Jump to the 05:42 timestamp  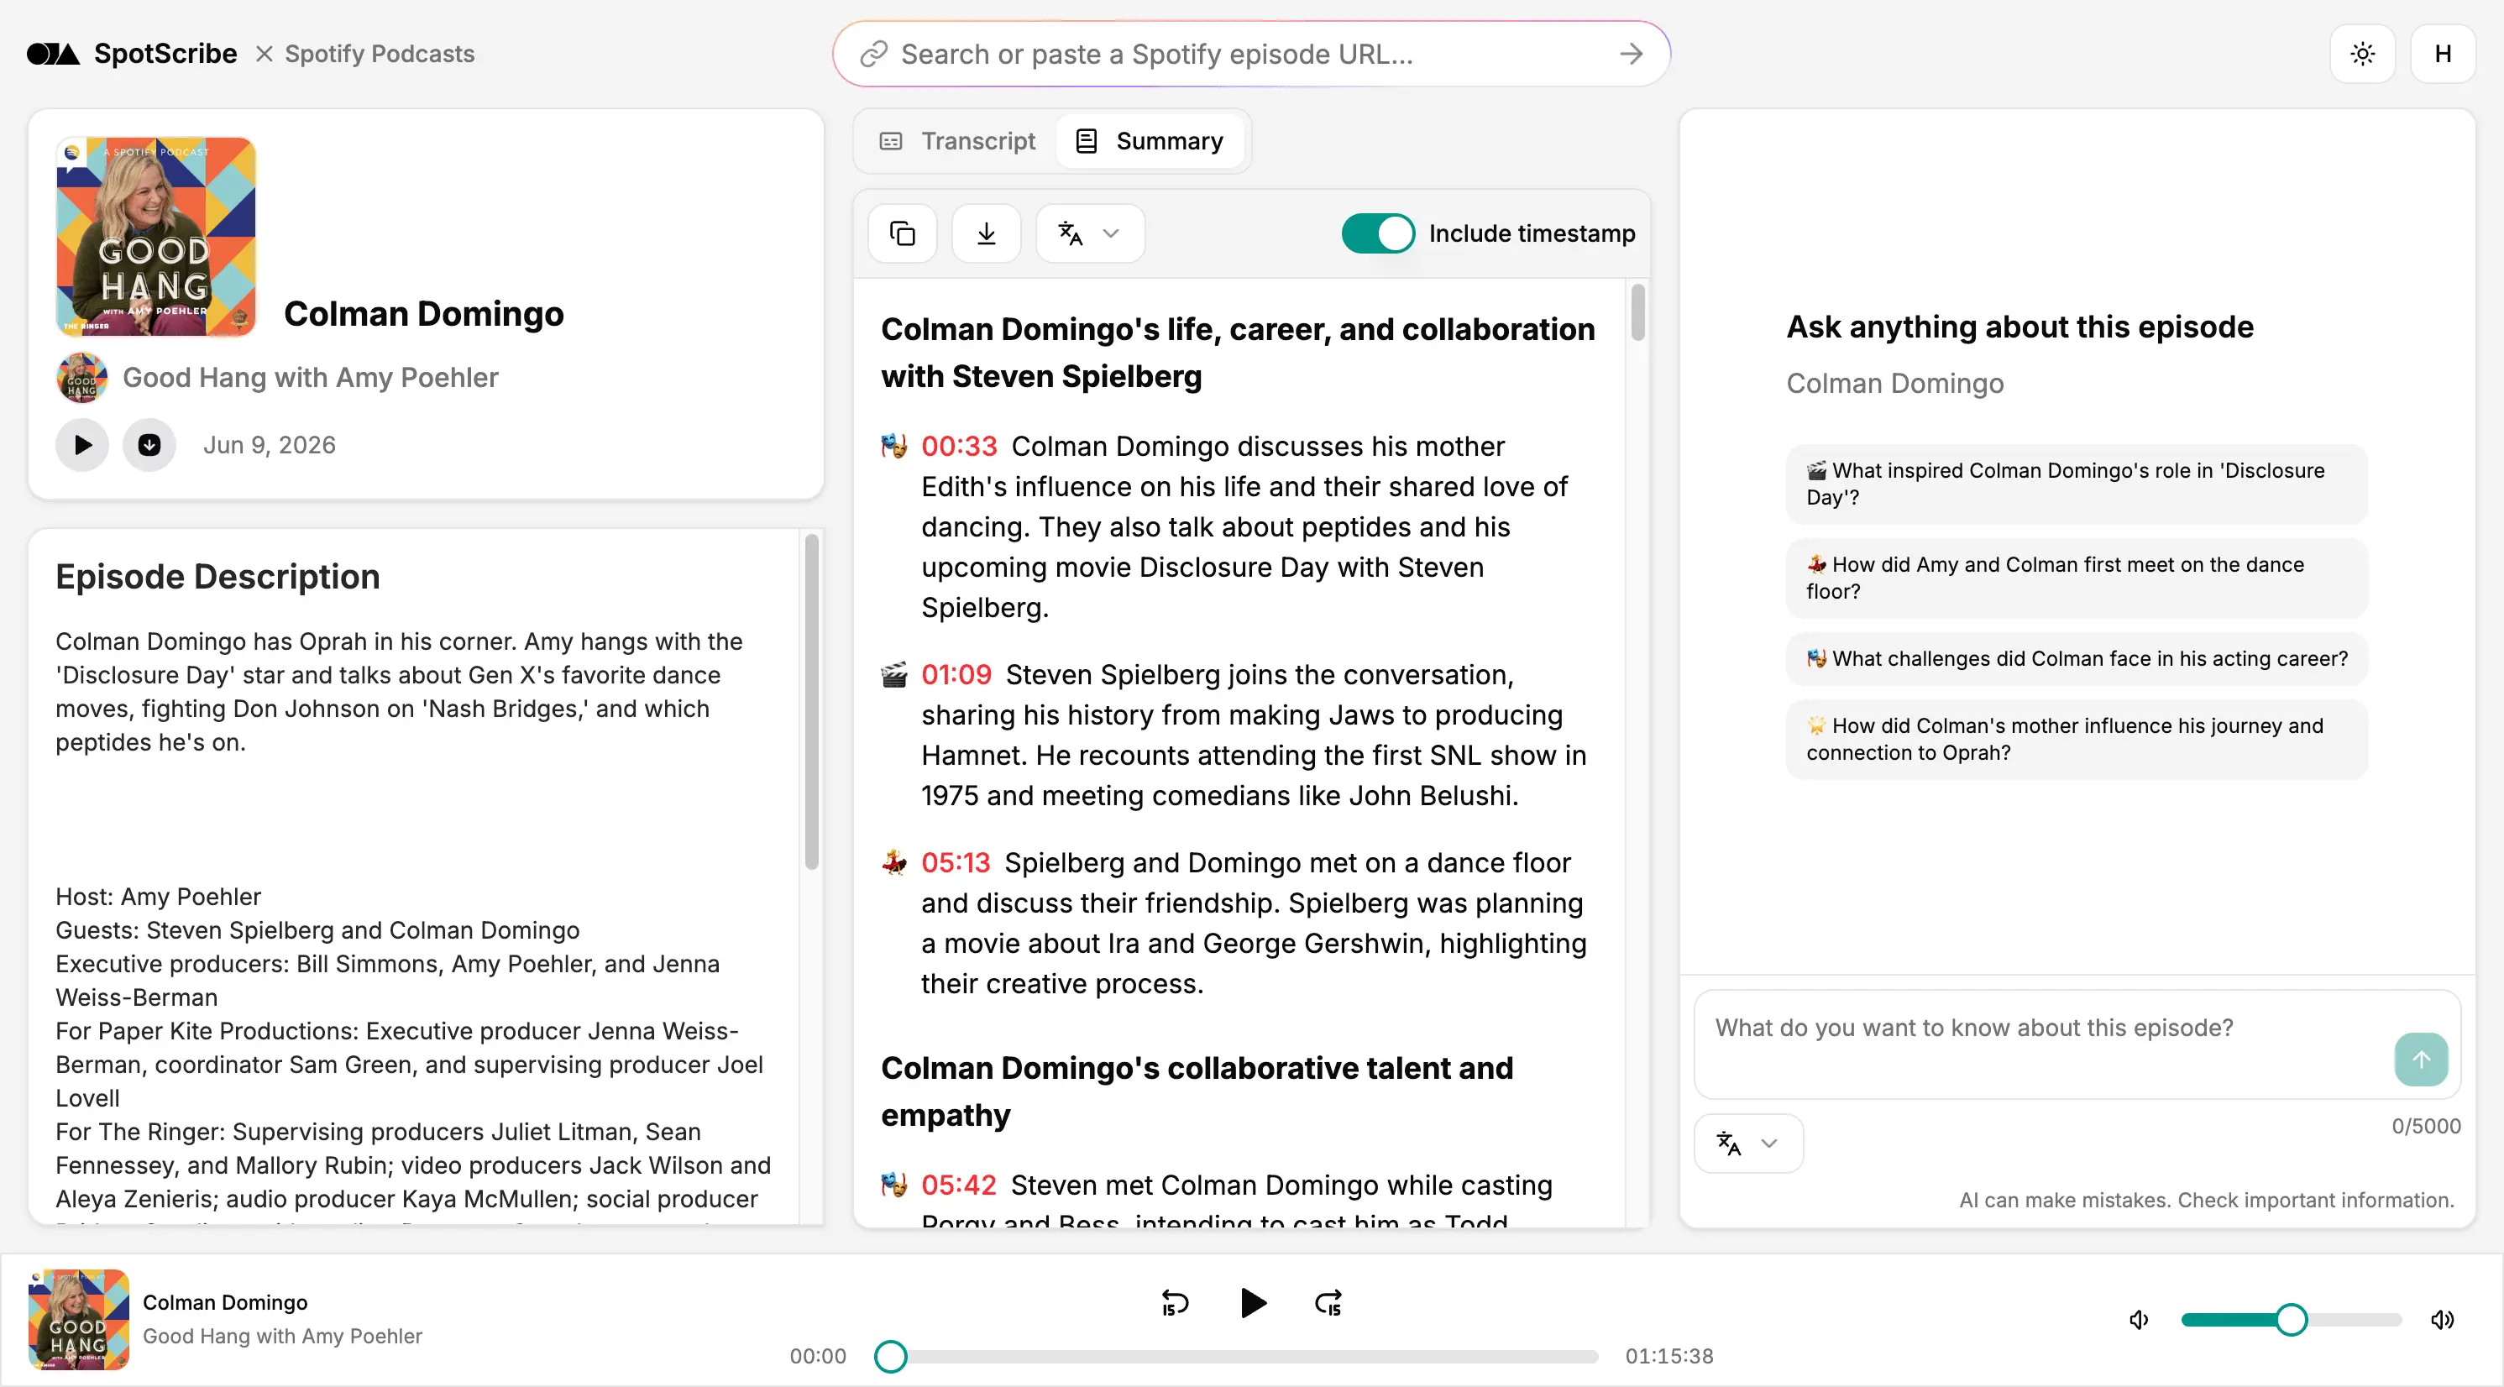pos(958,1185)
